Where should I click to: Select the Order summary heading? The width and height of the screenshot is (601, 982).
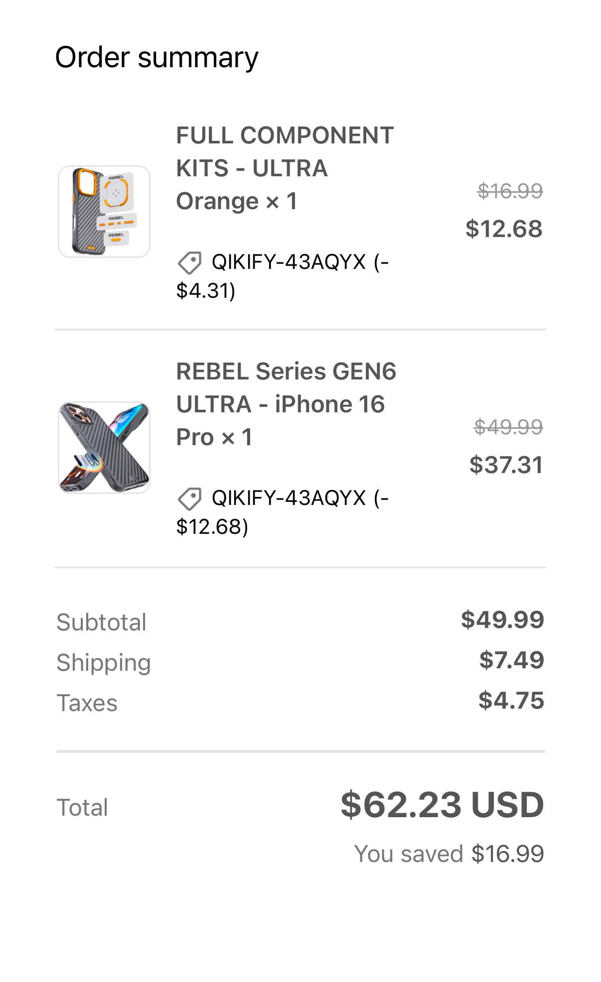[156, 57]
